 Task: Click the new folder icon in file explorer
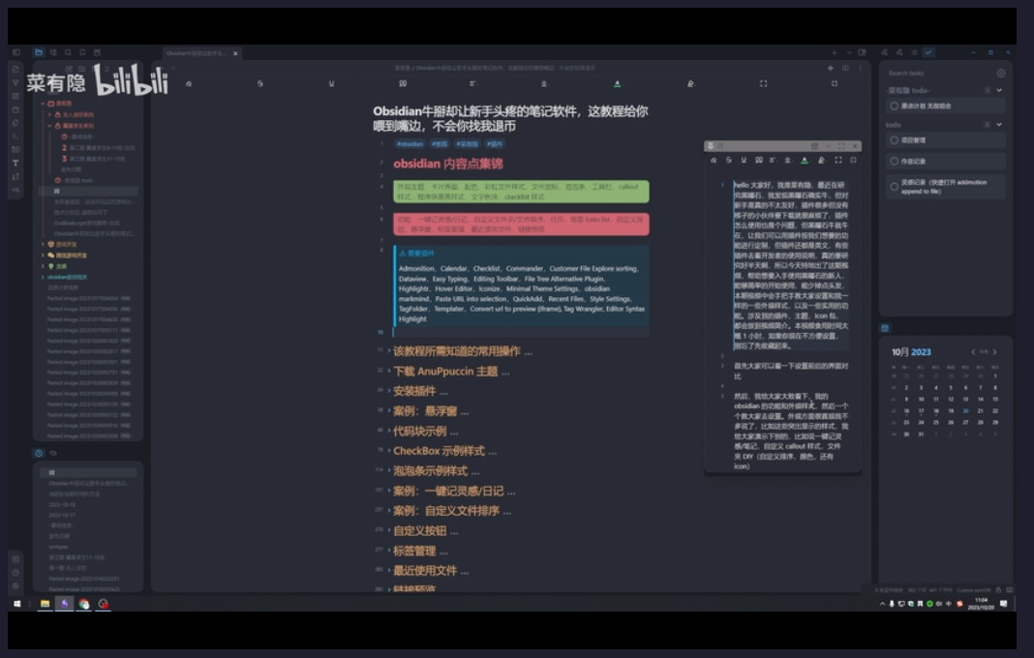[81, 69]
